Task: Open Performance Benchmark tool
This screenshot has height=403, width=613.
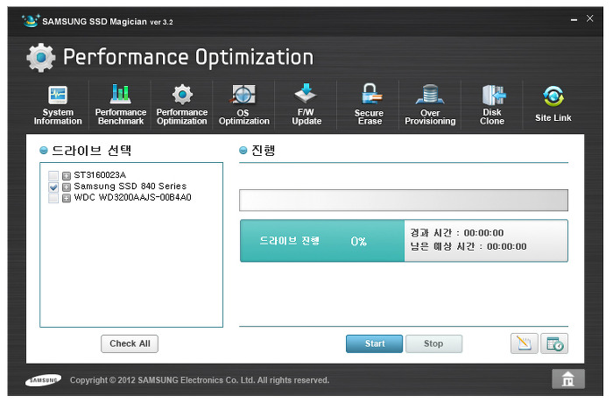Action: pyautogui.click(x=121, y=105)
